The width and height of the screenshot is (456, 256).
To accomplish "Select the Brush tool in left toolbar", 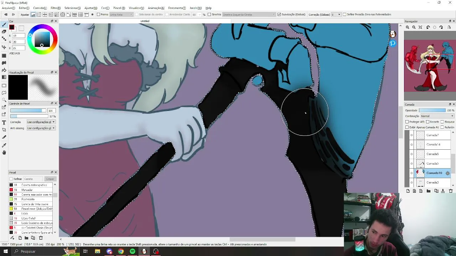I will [x=4, y=25].
